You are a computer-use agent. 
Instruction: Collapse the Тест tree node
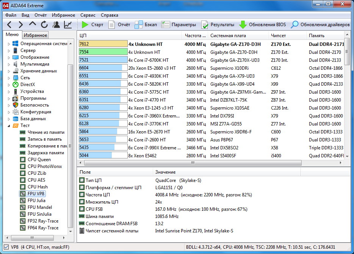(x=9, y=126)
